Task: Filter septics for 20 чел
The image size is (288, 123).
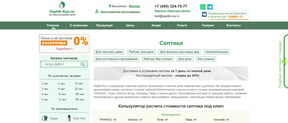Action: (x=79, y=89)
